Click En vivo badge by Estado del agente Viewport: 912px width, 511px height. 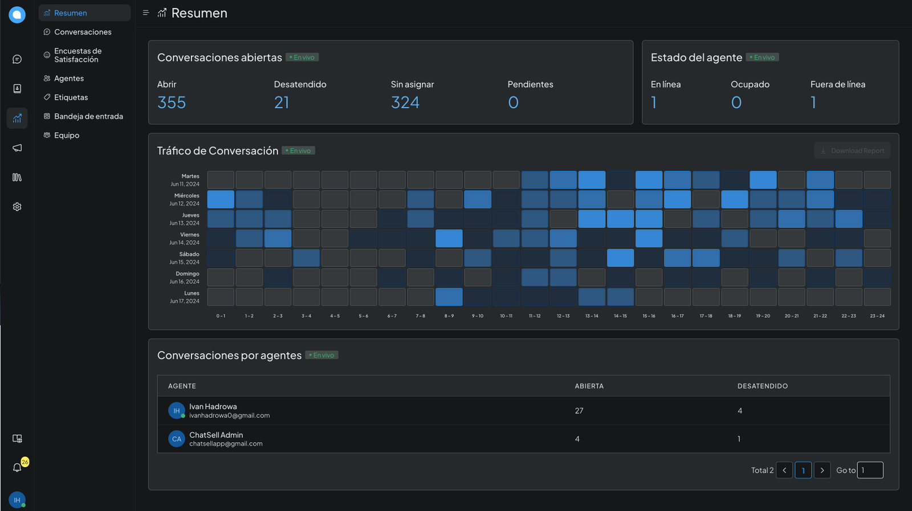tap(763, 58)
